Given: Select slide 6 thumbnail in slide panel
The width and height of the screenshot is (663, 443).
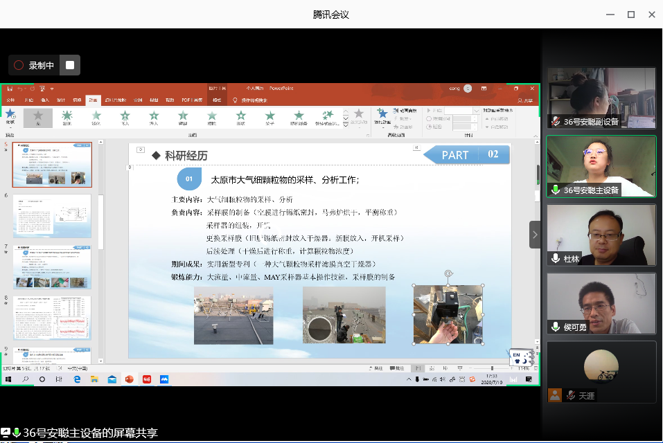Looking at the screenshot, I should pyautogui.click(x=52, y=215).
